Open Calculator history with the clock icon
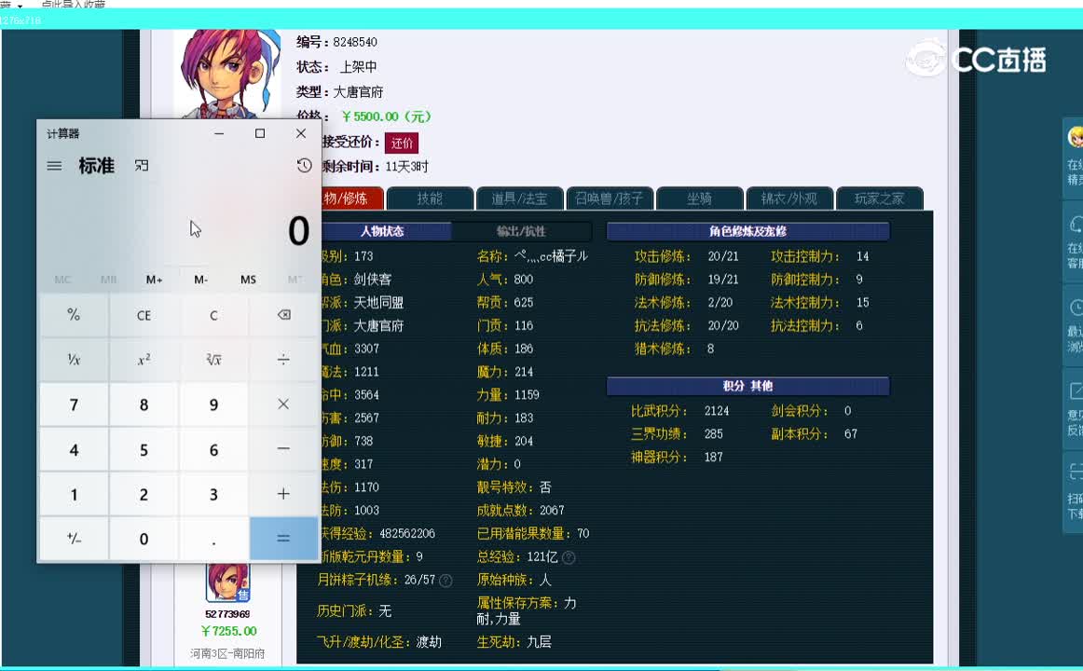 303,165
